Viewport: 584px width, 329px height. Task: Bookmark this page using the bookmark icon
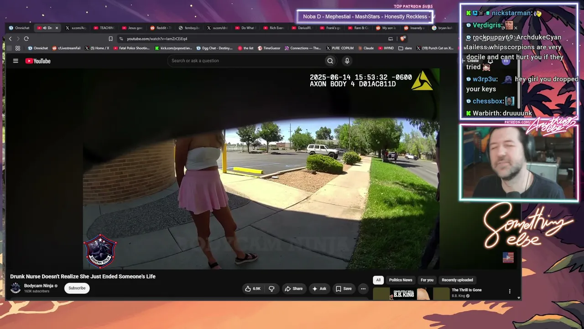click(x=110, y=39)
